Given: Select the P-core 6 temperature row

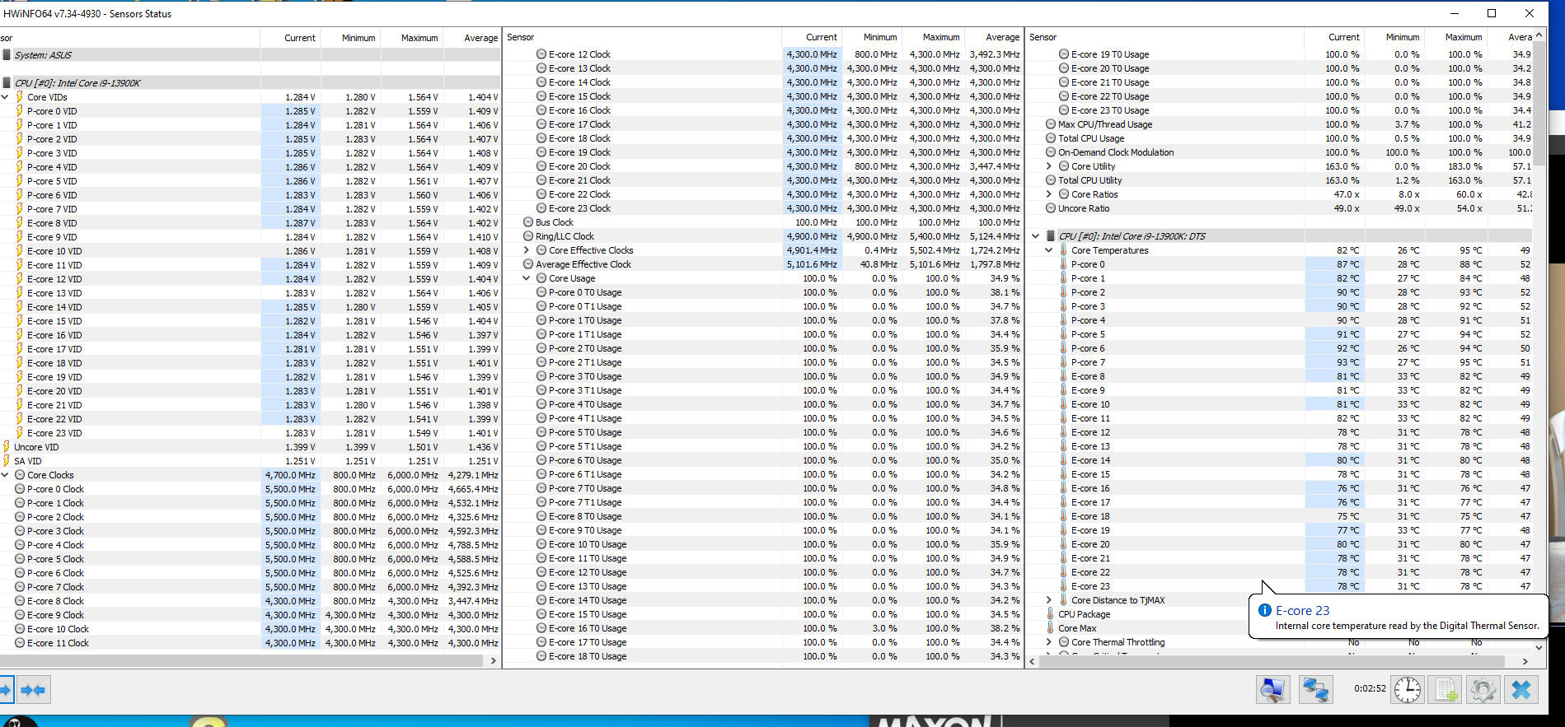Looking at the screenshot, I should tap(1279, 348).
